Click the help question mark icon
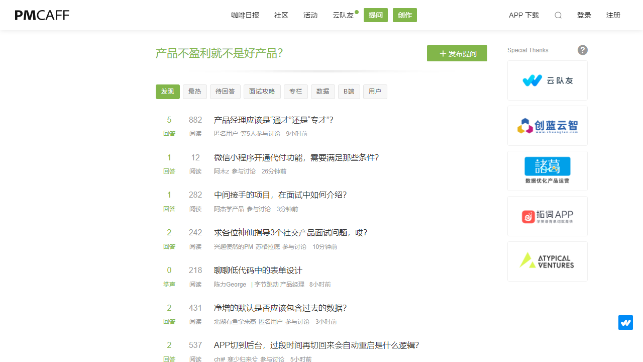The image size is (643, 362). click(583, 50)
